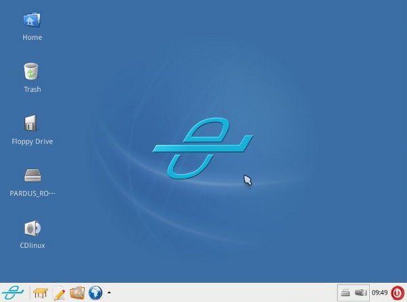Click the removable device tray icon
This screenshot has width=407, height=302.
(361, 293)
